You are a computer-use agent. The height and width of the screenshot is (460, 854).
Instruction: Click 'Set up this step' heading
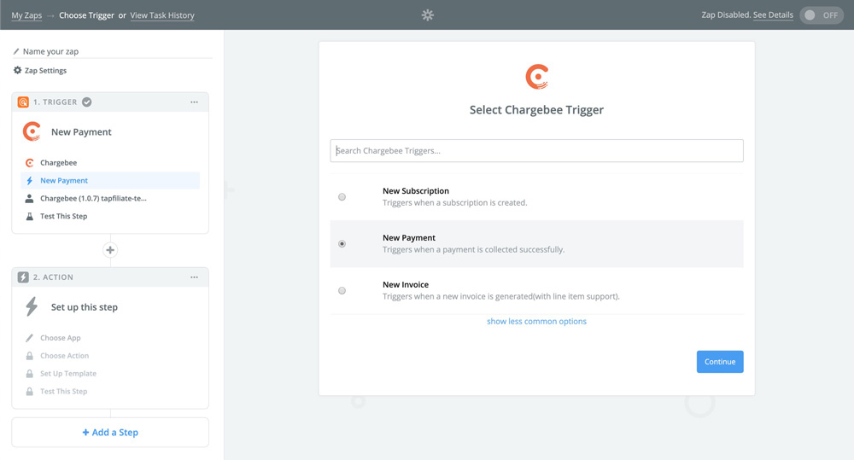click(x=85, y=307)
